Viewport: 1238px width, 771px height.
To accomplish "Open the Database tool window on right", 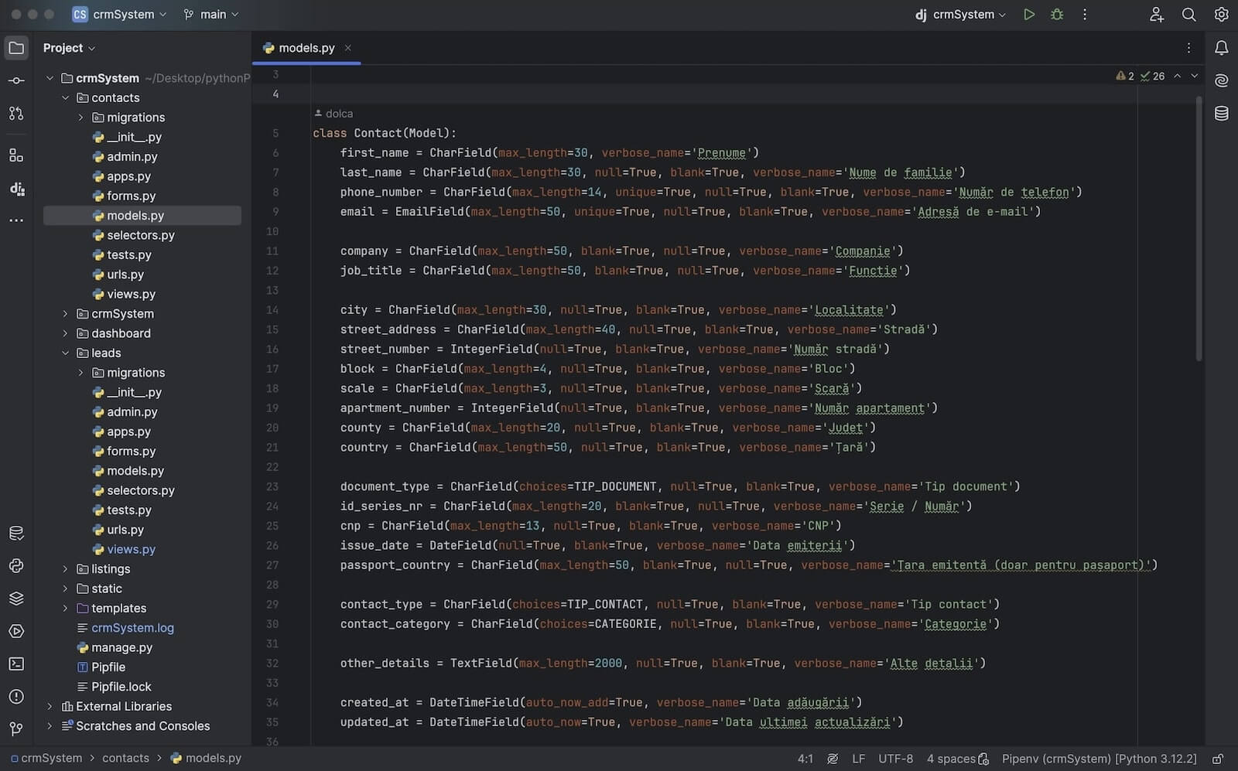I will pos(1221,114).
